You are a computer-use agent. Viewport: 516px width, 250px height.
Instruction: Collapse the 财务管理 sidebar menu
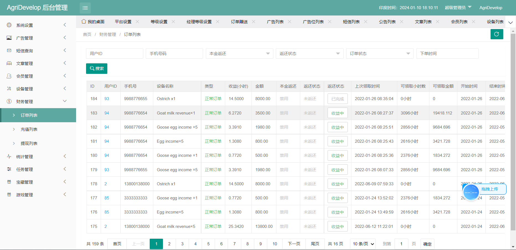pos(38,101)
